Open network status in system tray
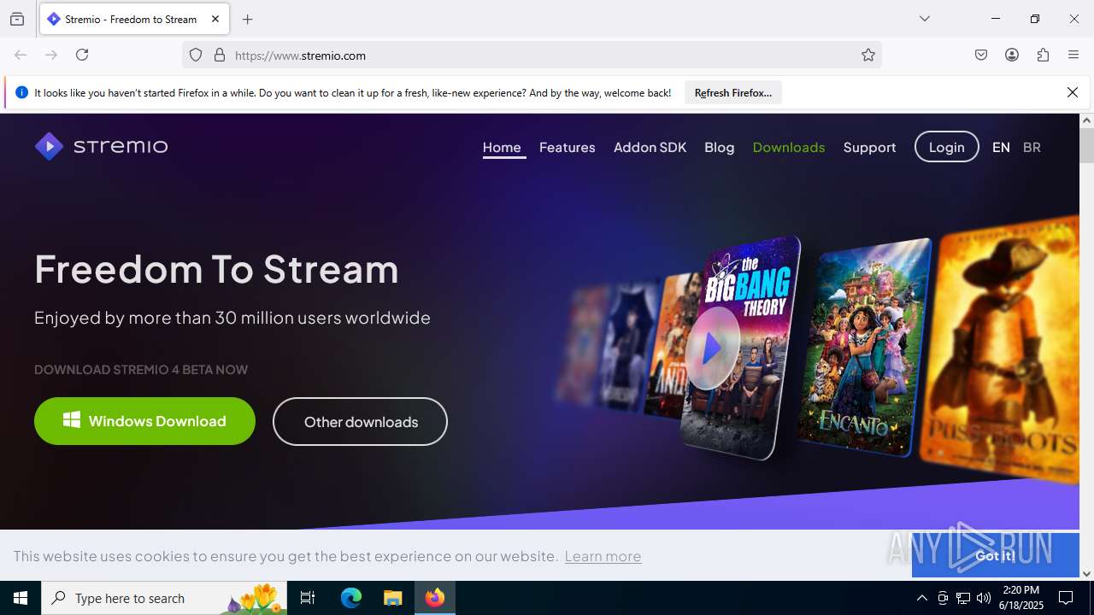The image size is (1094, 615). (x=963, y=598)
